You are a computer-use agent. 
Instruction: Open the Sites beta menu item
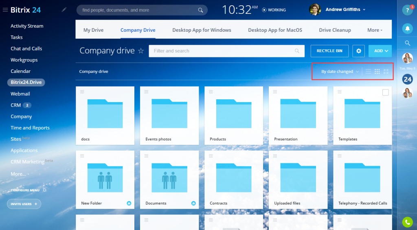click(20, 139)
